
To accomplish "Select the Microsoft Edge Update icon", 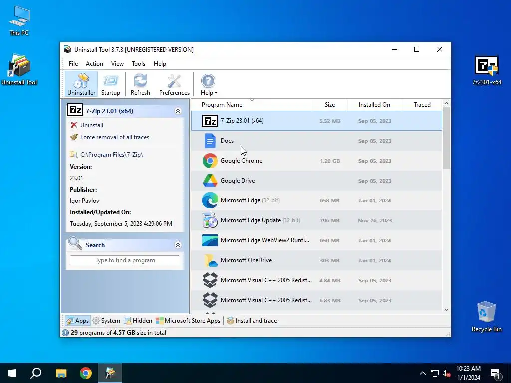I will (210, 220).
